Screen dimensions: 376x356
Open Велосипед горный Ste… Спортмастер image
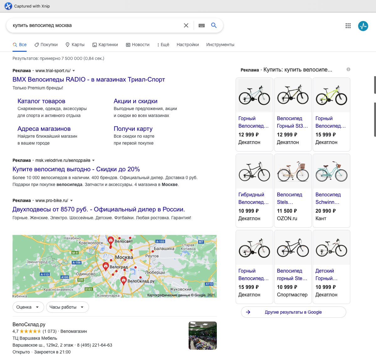[x=293, y=248]
